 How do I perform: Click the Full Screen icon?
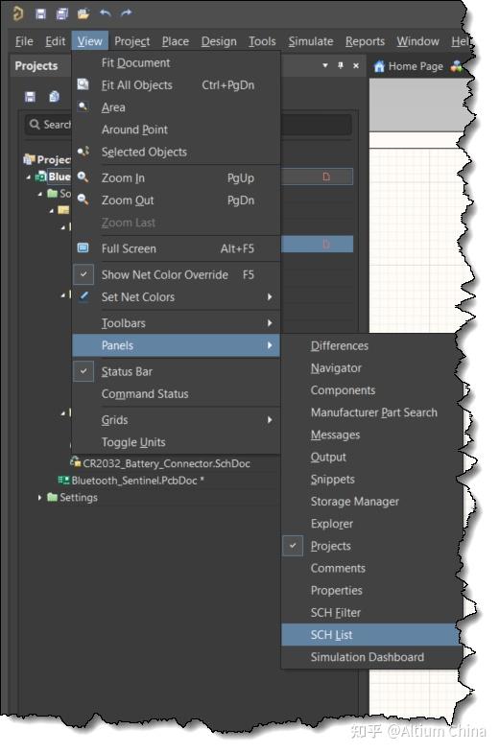[83, 247]
